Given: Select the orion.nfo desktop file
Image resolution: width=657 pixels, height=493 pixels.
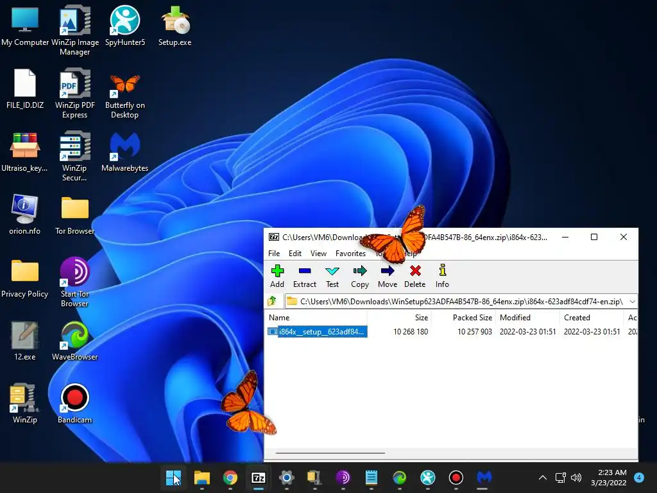Looking at the screenshot, I should [x=25, y=214].
